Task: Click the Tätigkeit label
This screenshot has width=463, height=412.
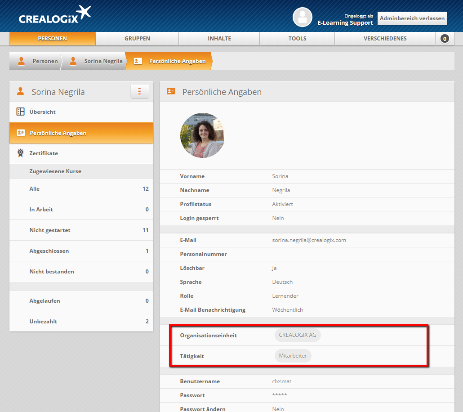Action: [192, 356]
